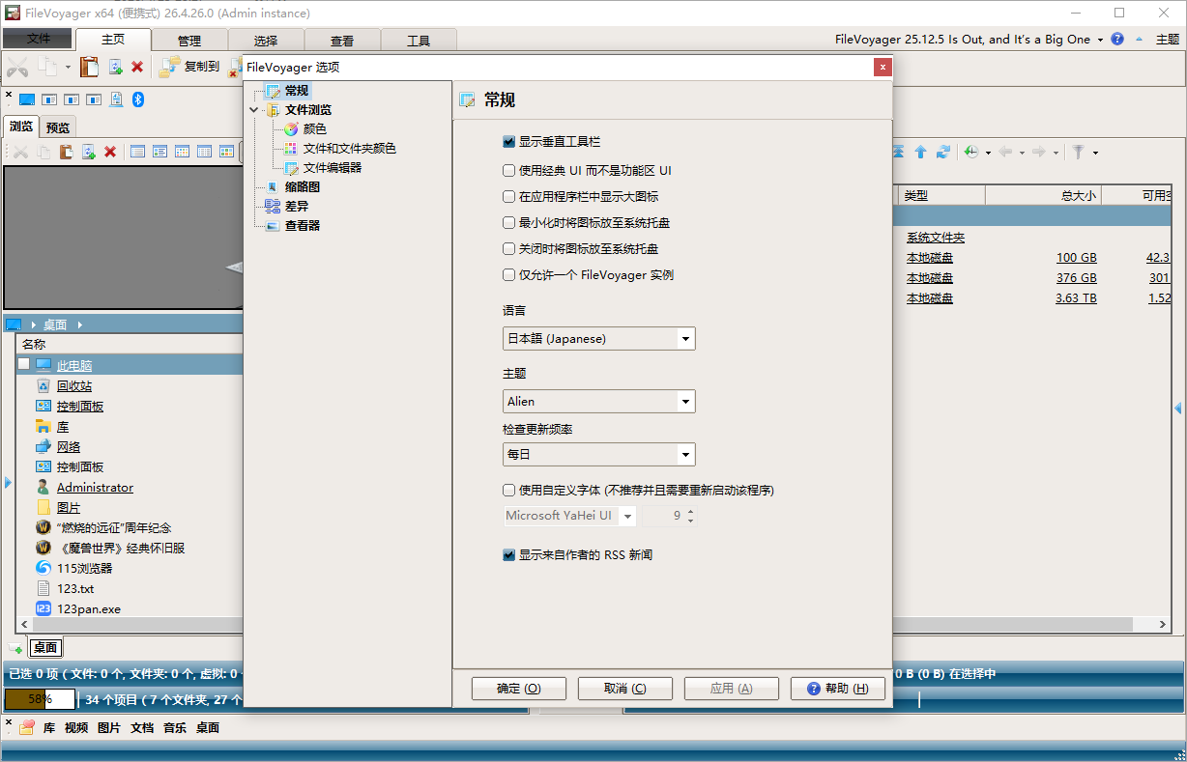Activate the go-to-root toolbar icon

coord(898,152)
